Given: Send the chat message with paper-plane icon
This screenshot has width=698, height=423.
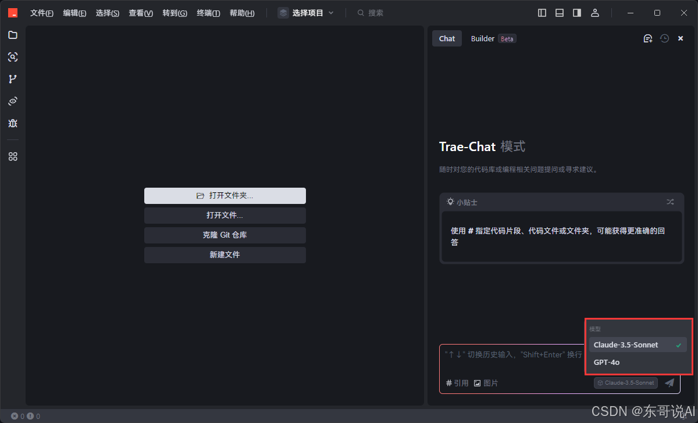Looking at the screenshot, I should pyautogui.click(x=669, y=382).
